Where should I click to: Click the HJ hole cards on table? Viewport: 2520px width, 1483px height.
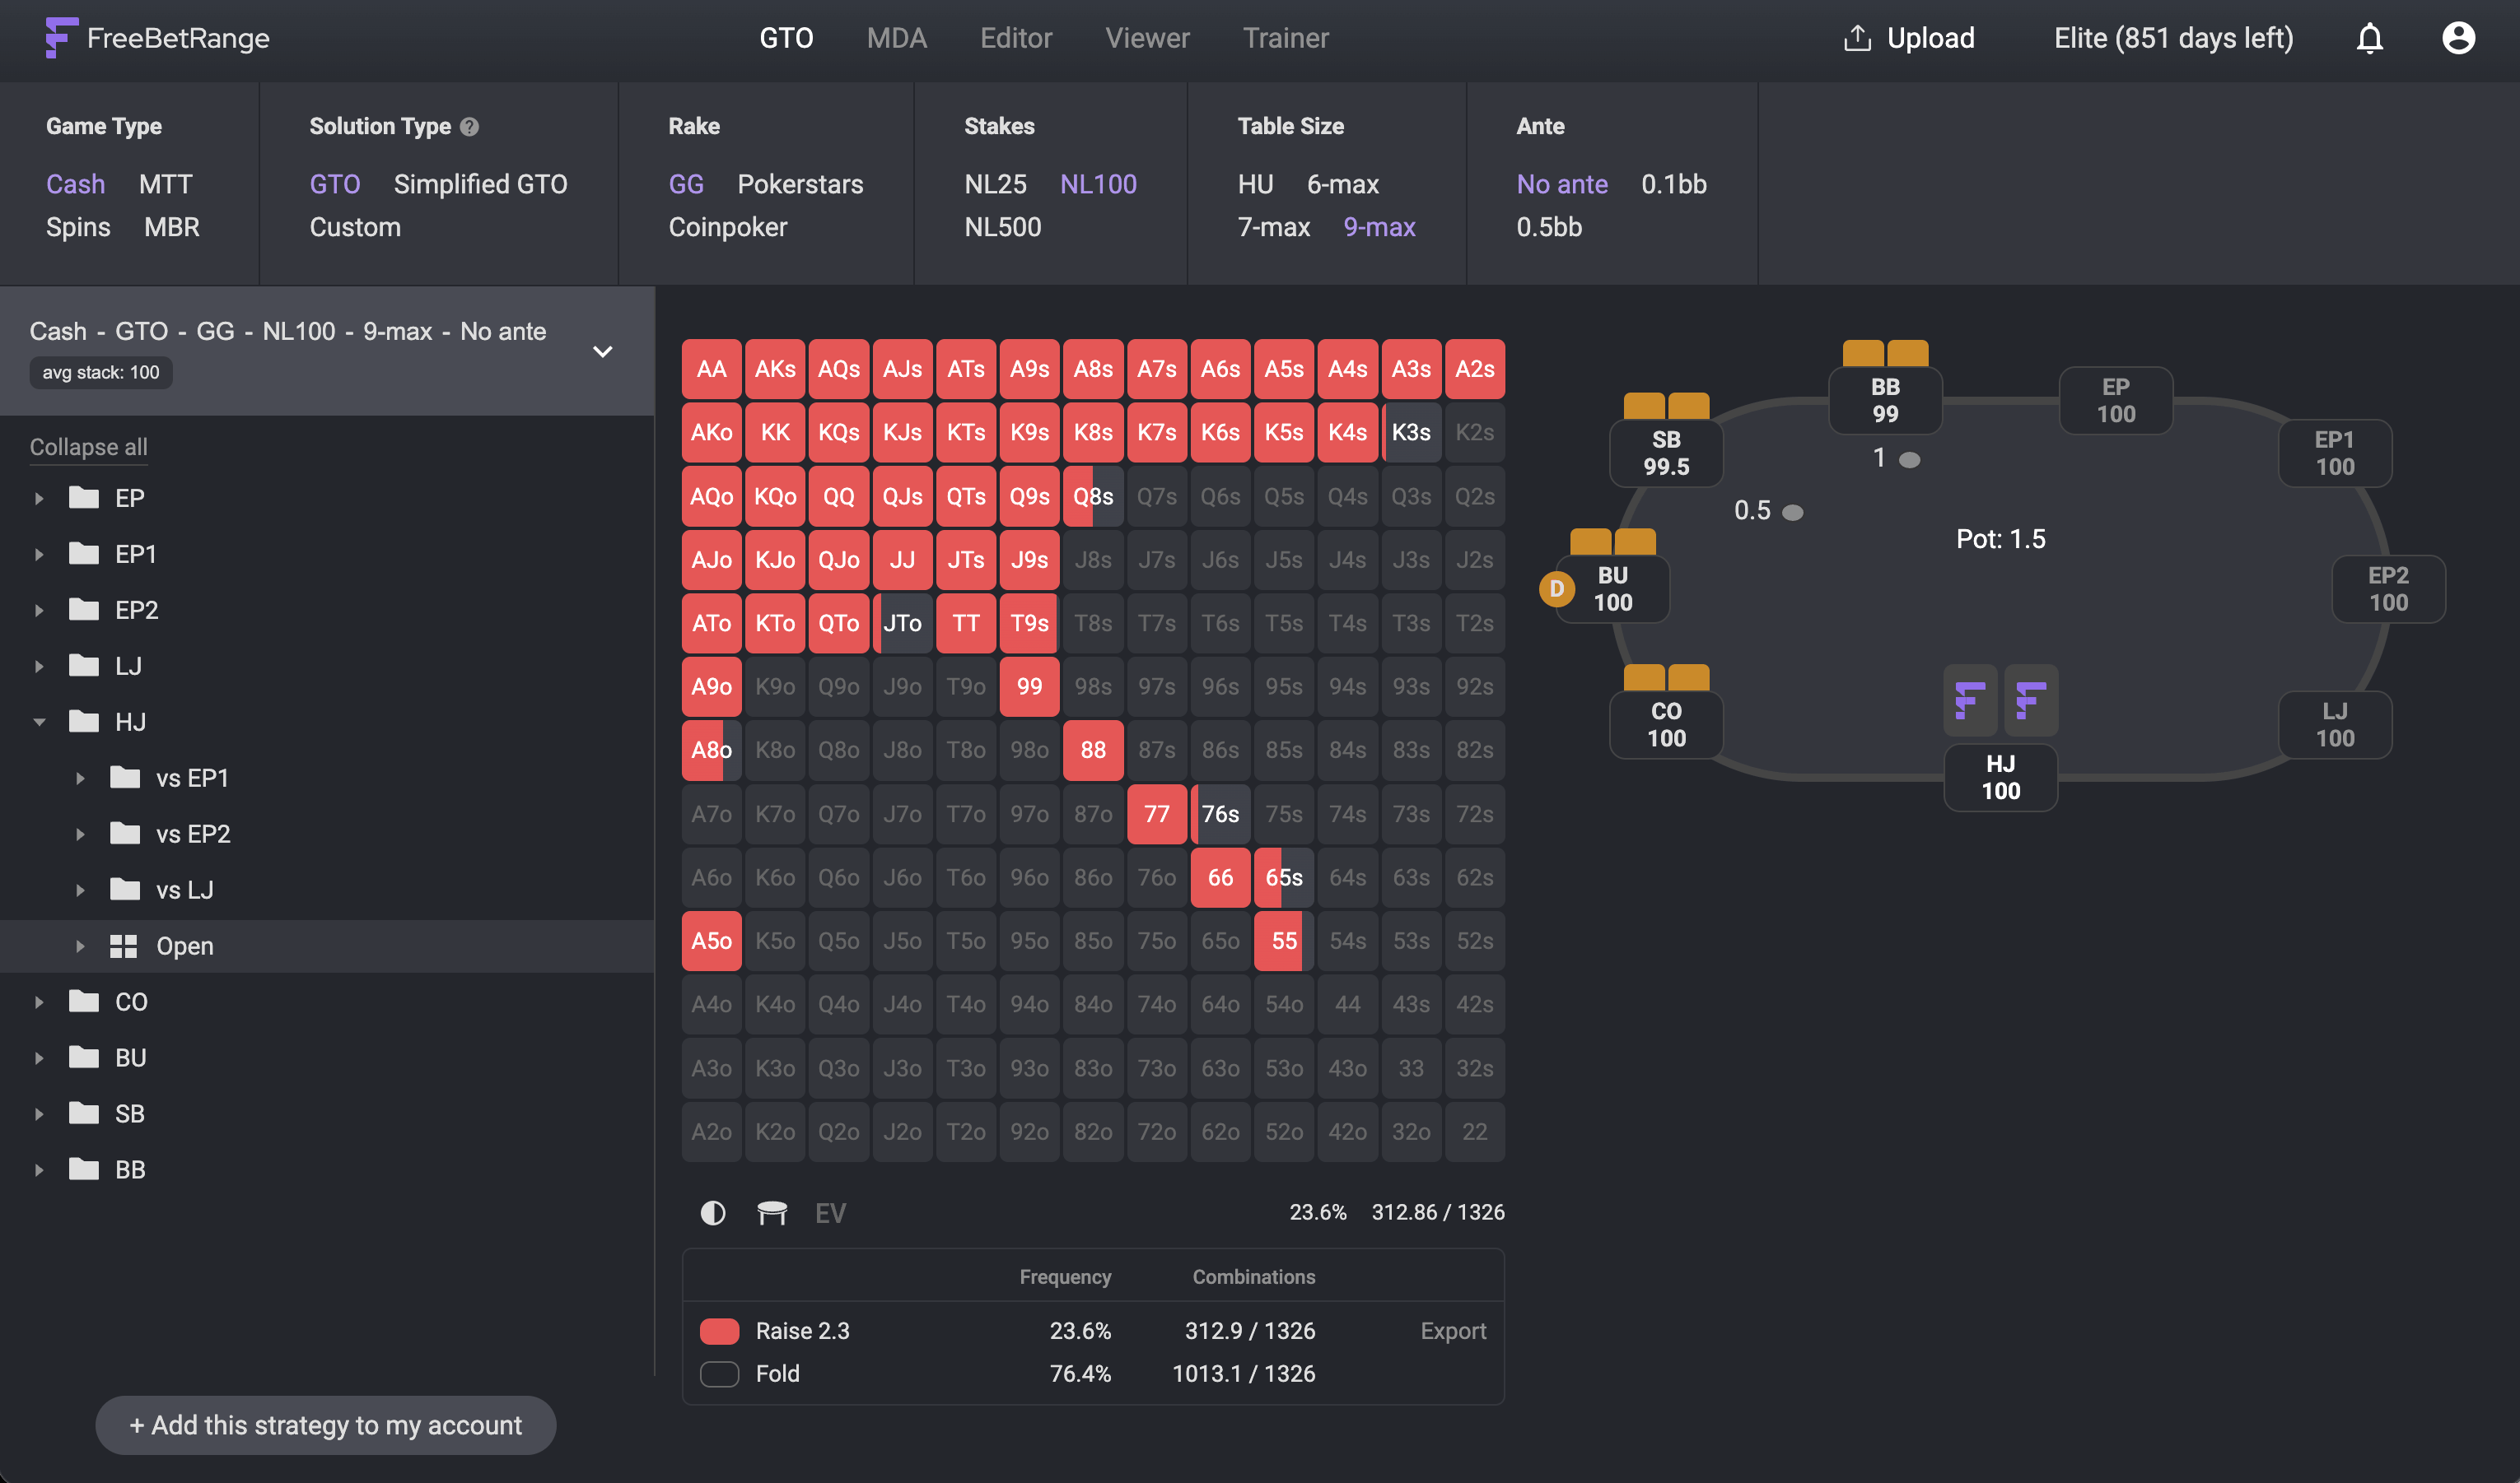2000,700
